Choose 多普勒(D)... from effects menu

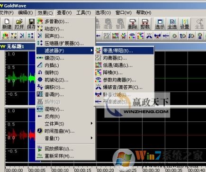pos(65,21)
